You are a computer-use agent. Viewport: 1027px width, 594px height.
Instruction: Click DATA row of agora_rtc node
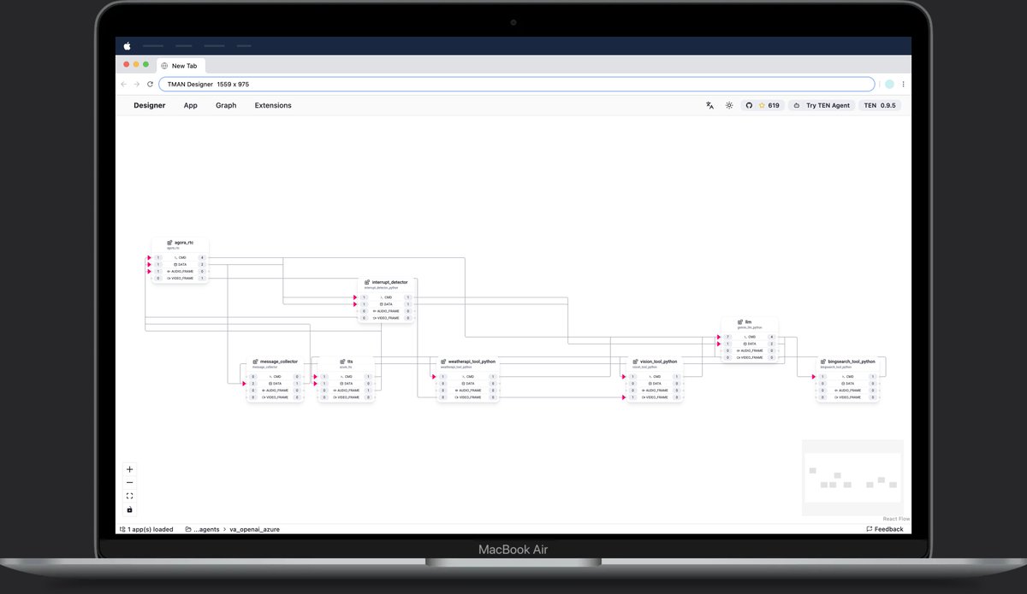(x=181, y=264)
